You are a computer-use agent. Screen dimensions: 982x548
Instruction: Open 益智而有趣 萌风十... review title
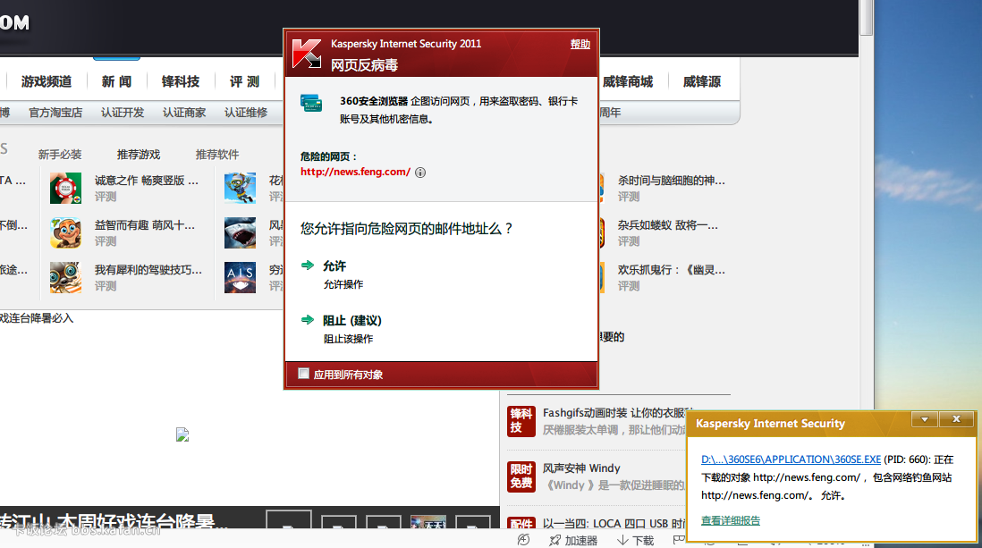pos(145,225)
